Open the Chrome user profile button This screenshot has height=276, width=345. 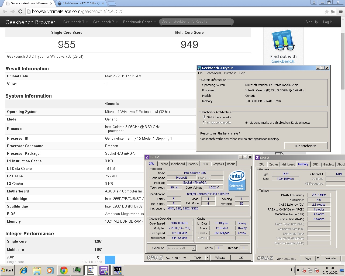[314, 2]
